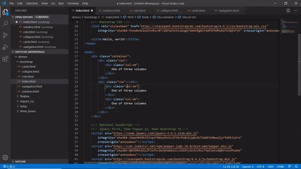The width and height of the screenshot is (301, 169).
Task: Click the demos breadcrumb
Action: click(x=76, y=17)
